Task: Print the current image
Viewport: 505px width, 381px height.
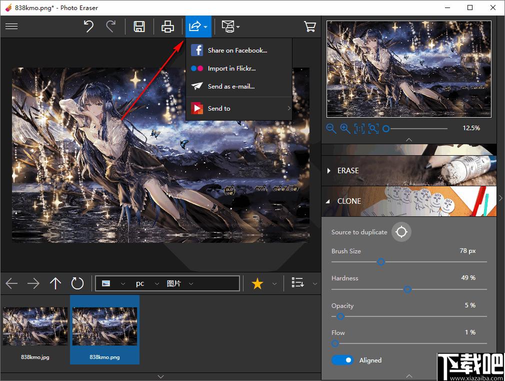Action: point(167,27)
